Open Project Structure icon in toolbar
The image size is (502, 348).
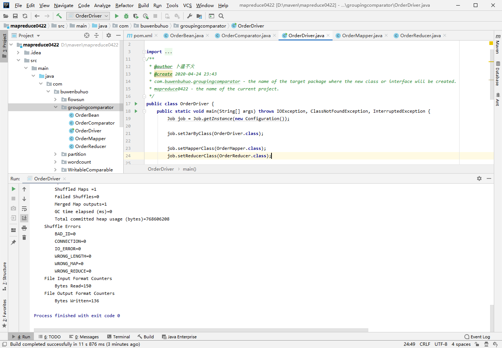(199, 16)
